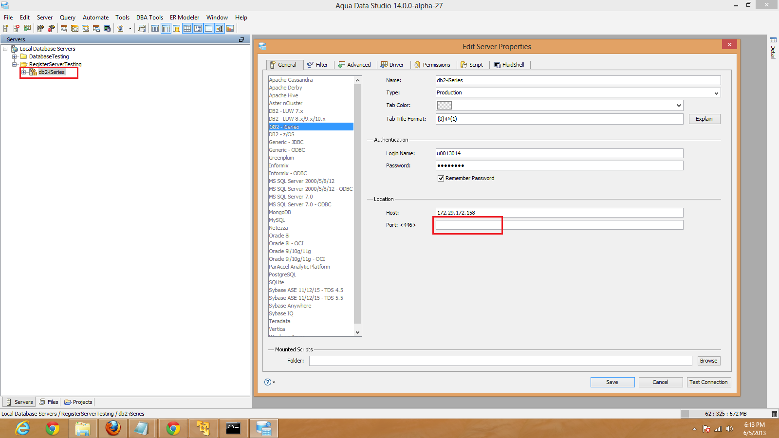Click the volume speaker tray icon
This screenshot has height=438, width=779.
point(729,429)
